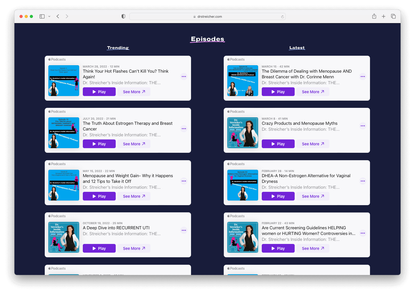Open more options for DHEA episode
Viewport: 415px width, 294px height.
click(363, 181)
